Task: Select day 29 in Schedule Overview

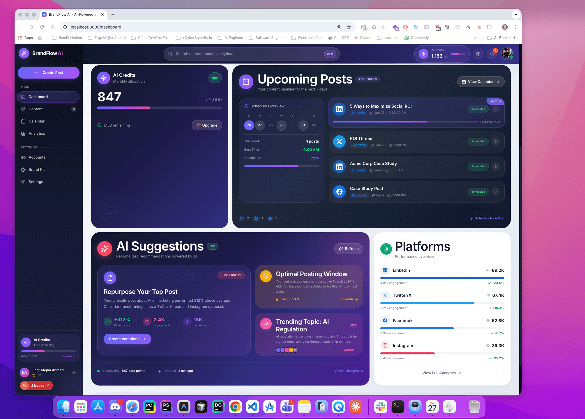Action: 281,125
